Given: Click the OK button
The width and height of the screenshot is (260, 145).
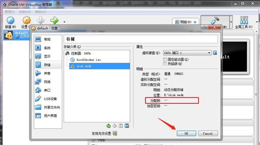Looking at the screenshot, I should click(186, 133).
